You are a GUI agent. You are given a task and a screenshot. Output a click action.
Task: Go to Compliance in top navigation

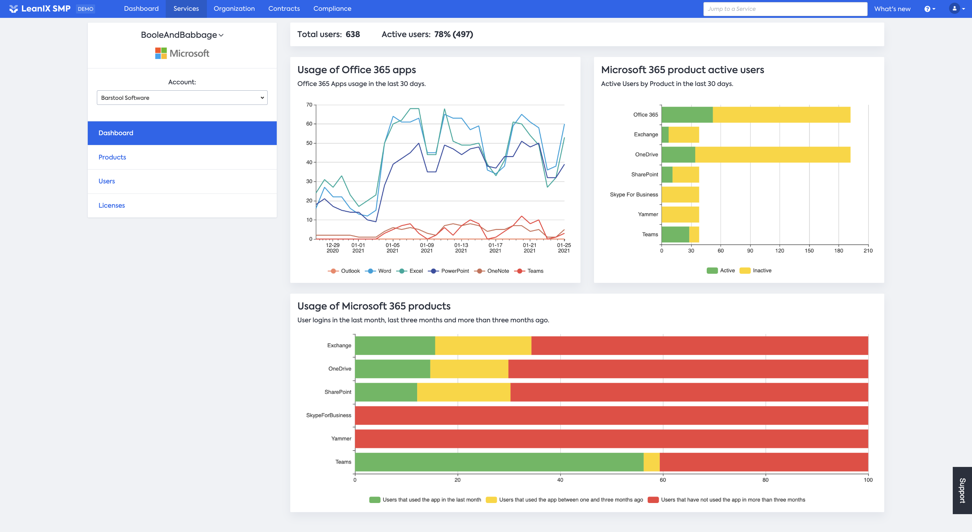click(332, 9)
